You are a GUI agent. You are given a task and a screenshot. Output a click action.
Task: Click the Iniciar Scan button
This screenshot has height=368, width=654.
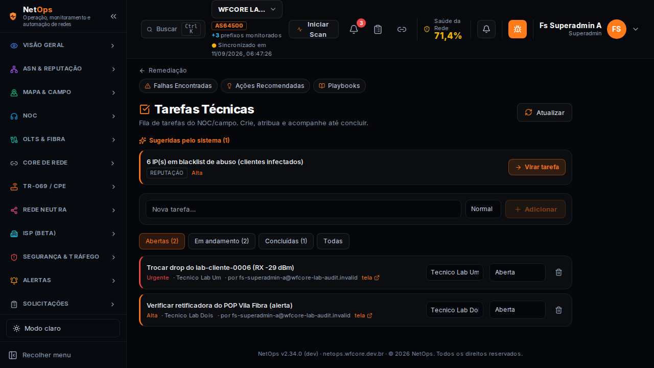coord(314,29)
